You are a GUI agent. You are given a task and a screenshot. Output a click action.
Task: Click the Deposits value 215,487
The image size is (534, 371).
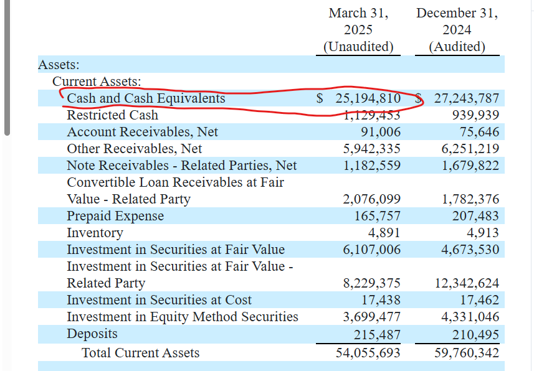tap(377, 335)
